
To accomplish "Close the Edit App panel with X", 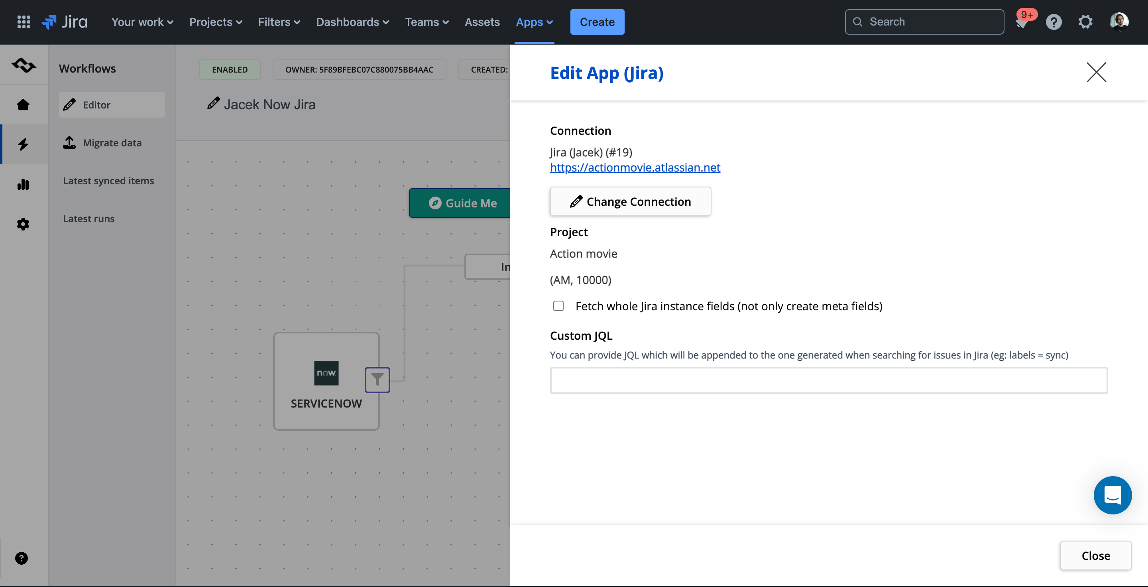I will click(1096, 72).
